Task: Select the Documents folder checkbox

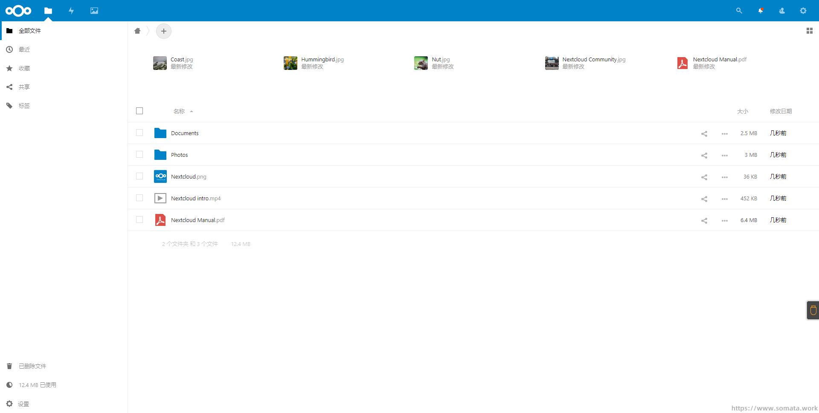Action: pyautogui.click(x=139, y=133)
